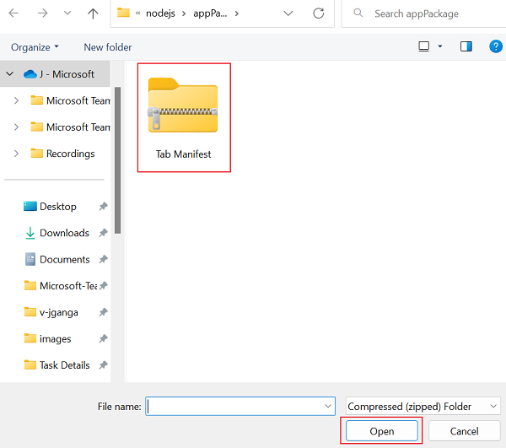Open Desktop in quick access
Screen dimensions: 506x448
50,207
